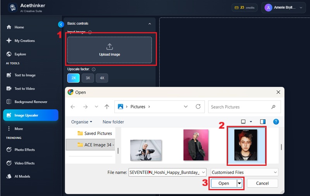Show the Upscale factor info tooltip
The image size is (310, 196).
click(x=94, y=69)
